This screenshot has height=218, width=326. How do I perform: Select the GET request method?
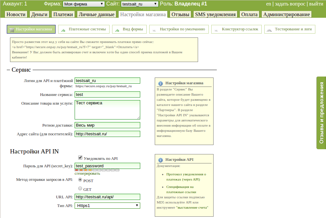80,189
